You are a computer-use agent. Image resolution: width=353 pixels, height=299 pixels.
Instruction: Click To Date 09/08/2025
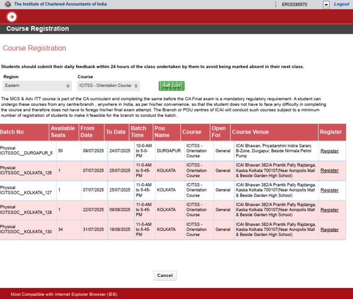[x=120, y=210]
